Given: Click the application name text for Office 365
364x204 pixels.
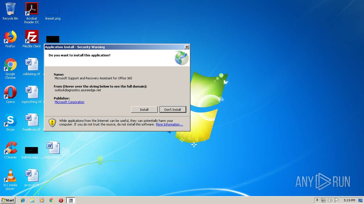Looking at the screenshot, I should (x=93, y=78).
